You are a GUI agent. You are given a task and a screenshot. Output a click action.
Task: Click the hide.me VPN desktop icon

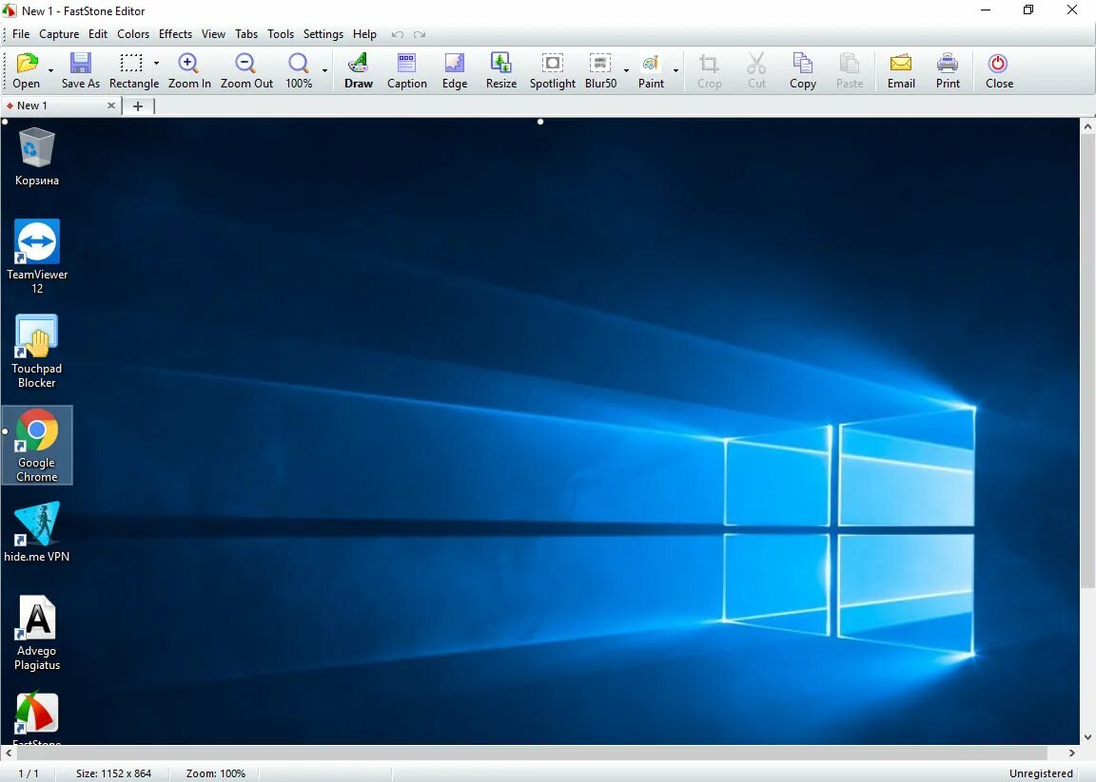(x=36, y=531)
